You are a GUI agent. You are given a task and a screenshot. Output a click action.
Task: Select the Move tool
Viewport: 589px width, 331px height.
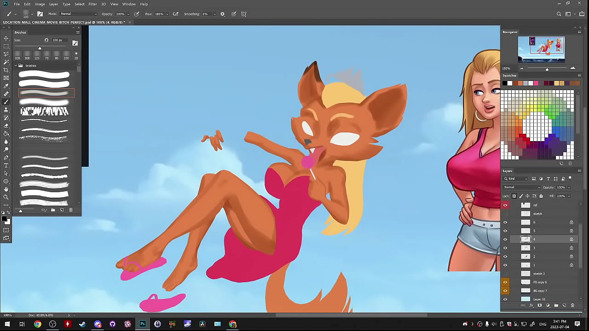(6, 39)
